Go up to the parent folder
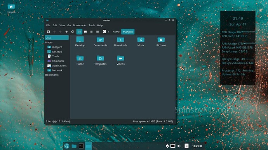 pyautogui.click(x=66, y=32)
